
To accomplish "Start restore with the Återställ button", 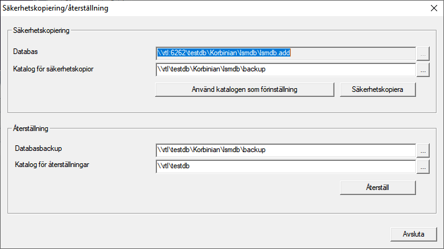I will [378, 187].
